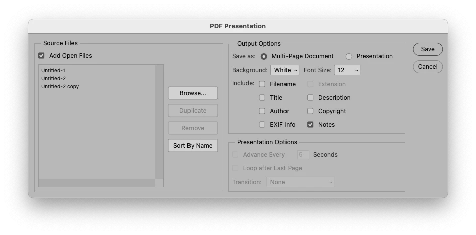The height and width of the screenshot is (235, 476).
Task: Click Browse to add files
Action: (193, 93)
